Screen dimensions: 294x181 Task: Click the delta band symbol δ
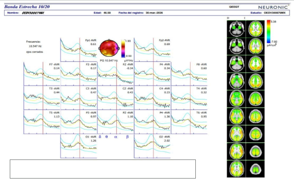click(x=100, y=136)
